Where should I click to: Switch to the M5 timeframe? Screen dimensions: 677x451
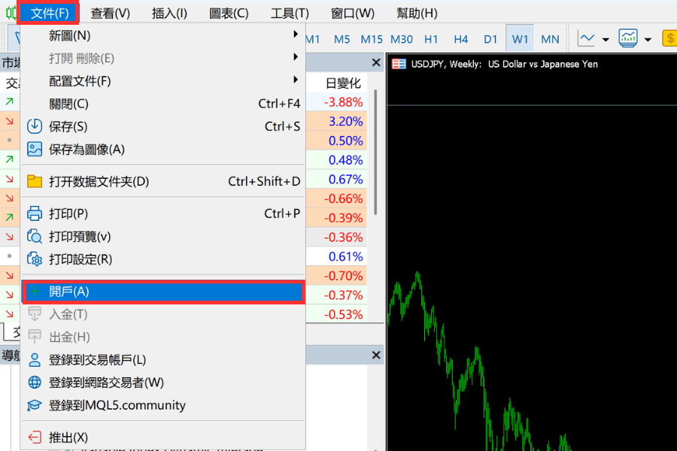342,38
